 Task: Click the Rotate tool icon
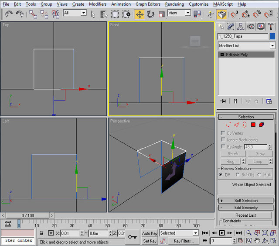[151, 14]
